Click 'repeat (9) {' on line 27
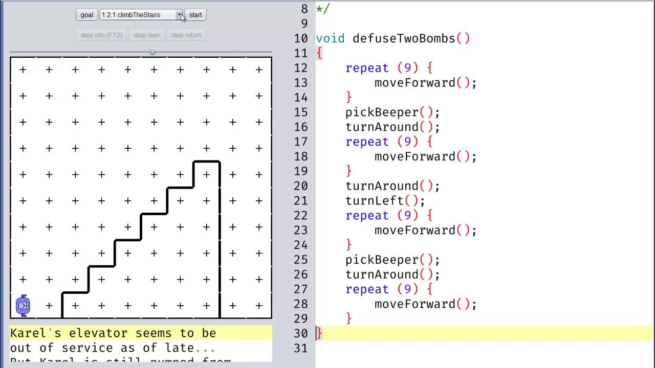Viewport: 655px width, 368px height. (389, 289)
